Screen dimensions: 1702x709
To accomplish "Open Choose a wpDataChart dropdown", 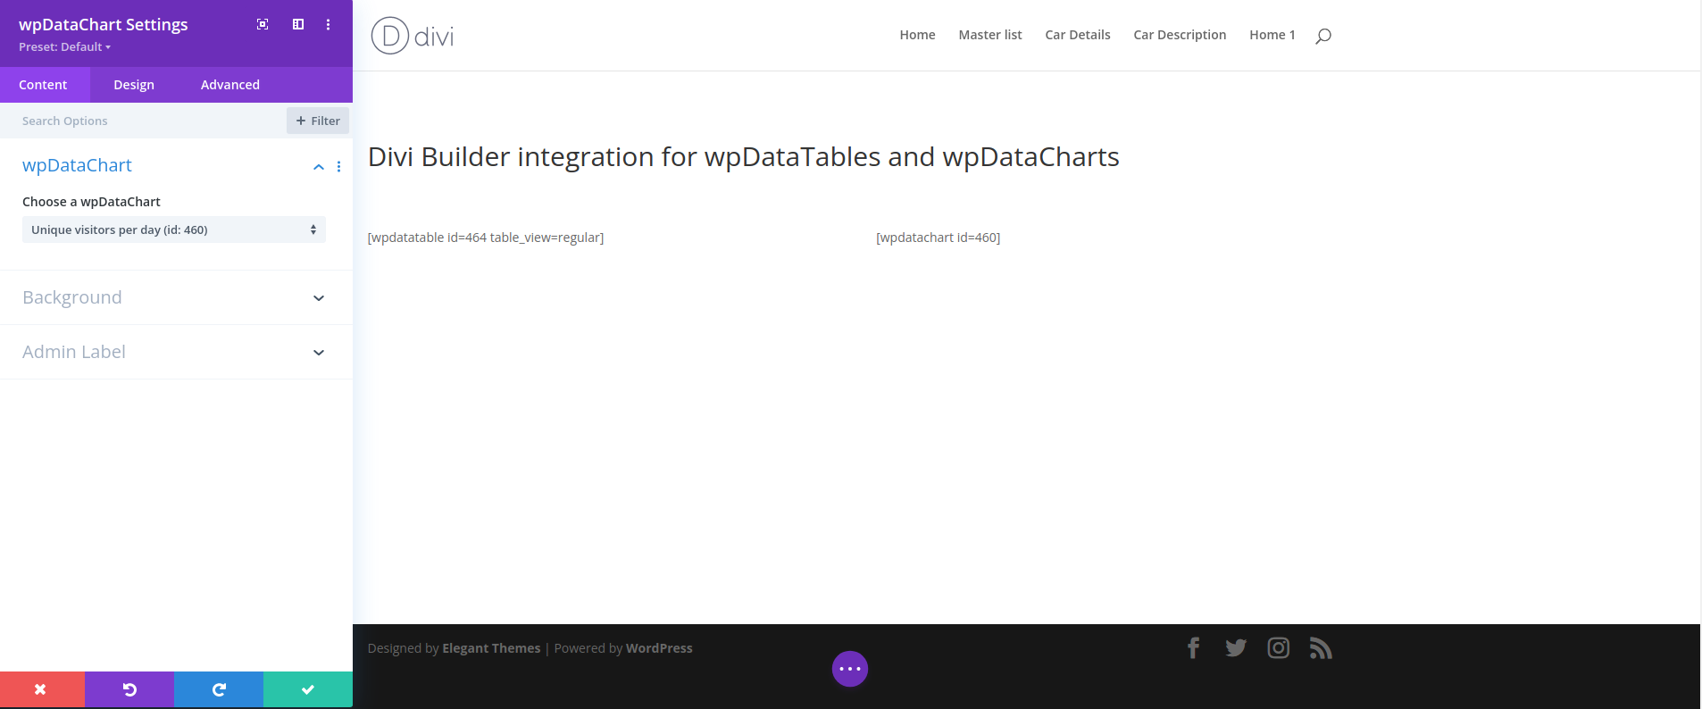I will 174,229.
